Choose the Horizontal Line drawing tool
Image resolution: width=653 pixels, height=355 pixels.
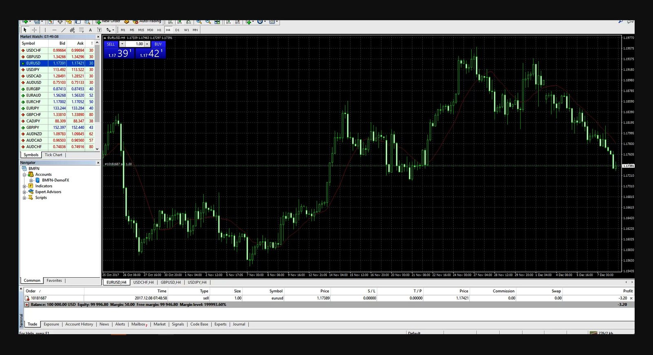[x=54, y=30]
